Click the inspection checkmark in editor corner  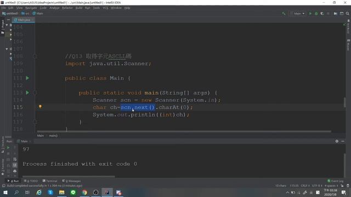pos(344,24)
